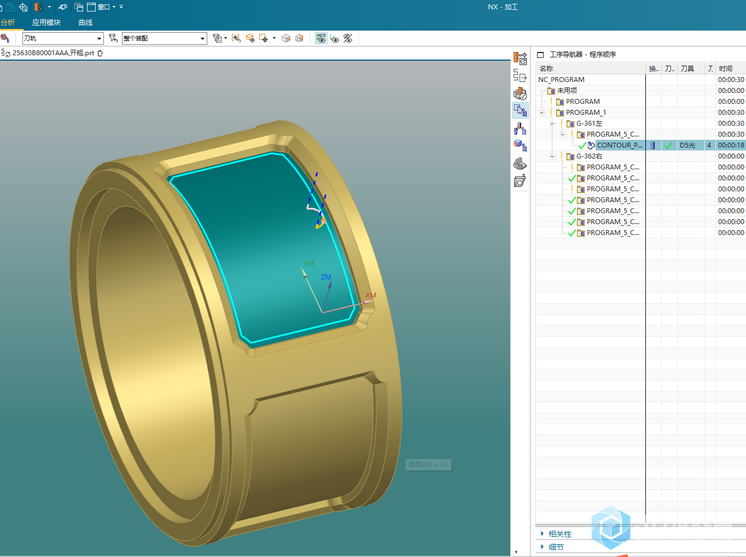Select the machine tool view sidebar icon
This screenshot has width=746, height=557.
pyautogui.click(x=520, y=129)
